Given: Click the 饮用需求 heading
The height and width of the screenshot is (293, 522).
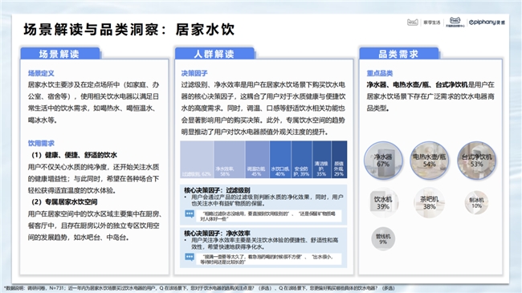Looking at the screenshot, I should (41, 143).
